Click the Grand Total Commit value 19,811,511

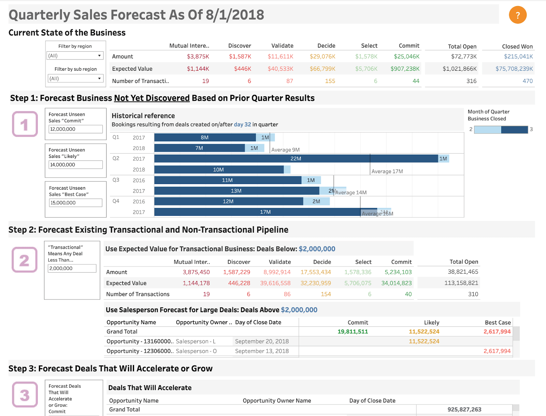(x=353, y=331)
